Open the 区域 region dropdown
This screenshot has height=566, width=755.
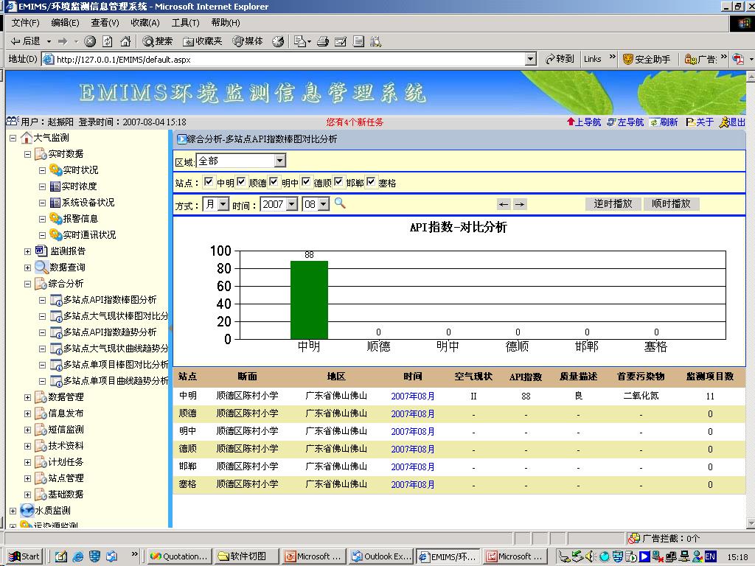point(241,161)
